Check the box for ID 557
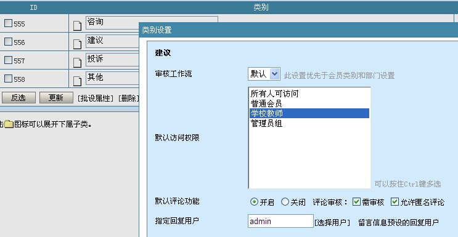The width and height of the screenshot is (458, 237). [x=8, y=60]
